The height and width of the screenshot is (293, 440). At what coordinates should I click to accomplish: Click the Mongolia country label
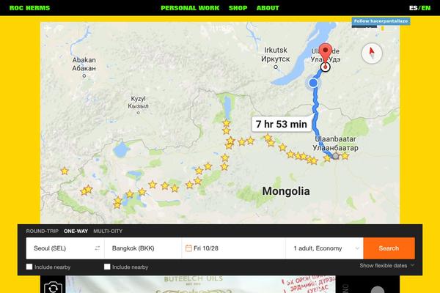(x=286, y=191)
